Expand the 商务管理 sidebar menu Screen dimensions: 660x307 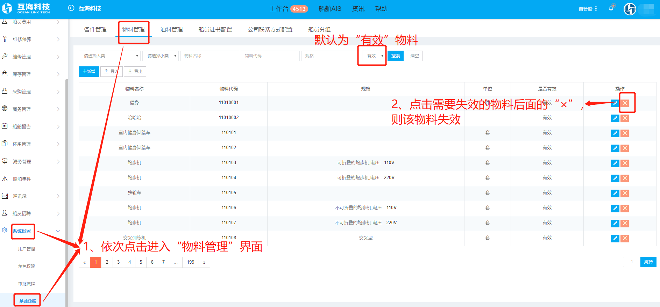click(x=58, y=109)
